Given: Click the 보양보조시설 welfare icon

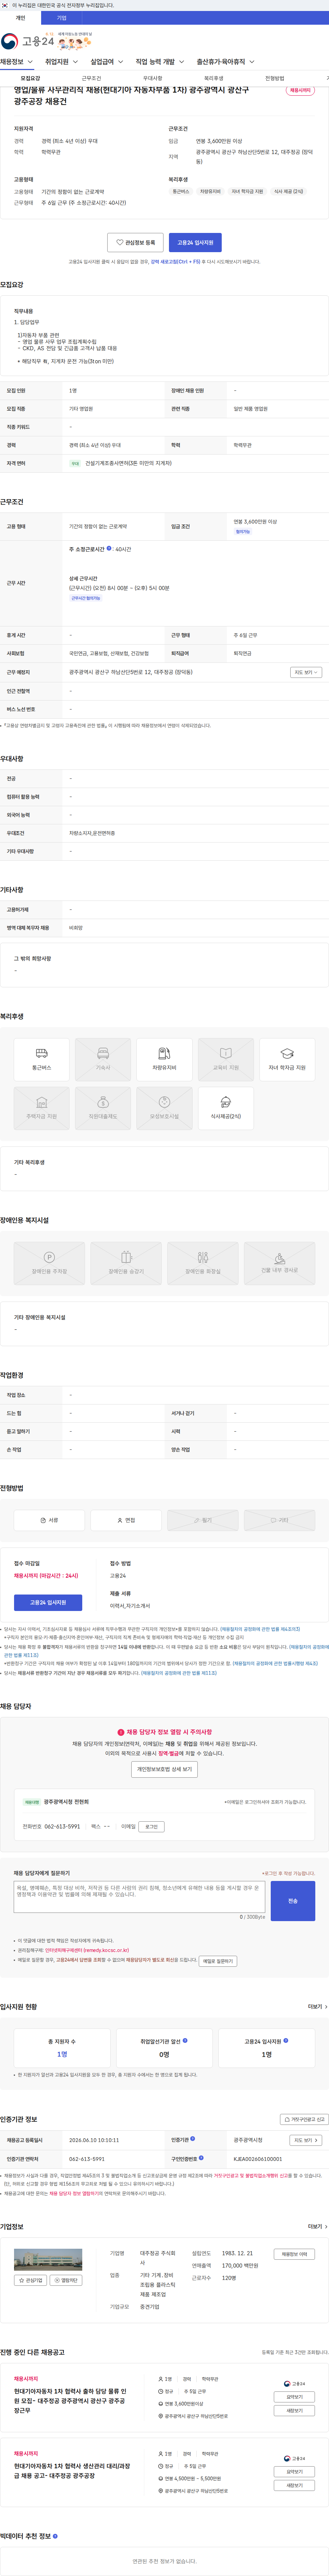Looking at the screenshot, I should pyautogui.click(x=164, y=1108).
